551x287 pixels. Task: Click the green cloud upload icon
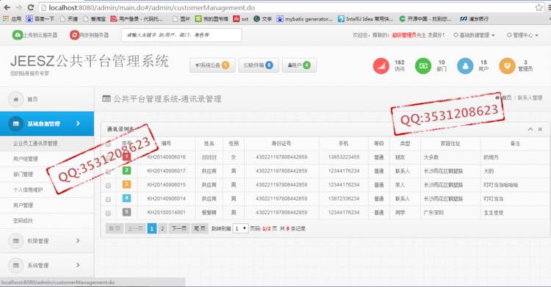[17, 34]
